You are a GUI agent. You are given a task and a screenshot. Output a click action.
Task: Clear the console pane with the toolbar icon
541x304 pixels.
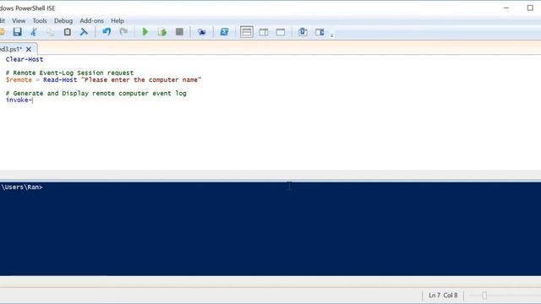[84, 32]
